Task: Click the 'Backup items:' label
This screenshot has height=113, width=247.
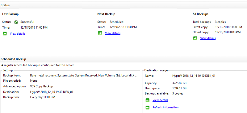Action: pyautogui.click(x=12, y=76)
